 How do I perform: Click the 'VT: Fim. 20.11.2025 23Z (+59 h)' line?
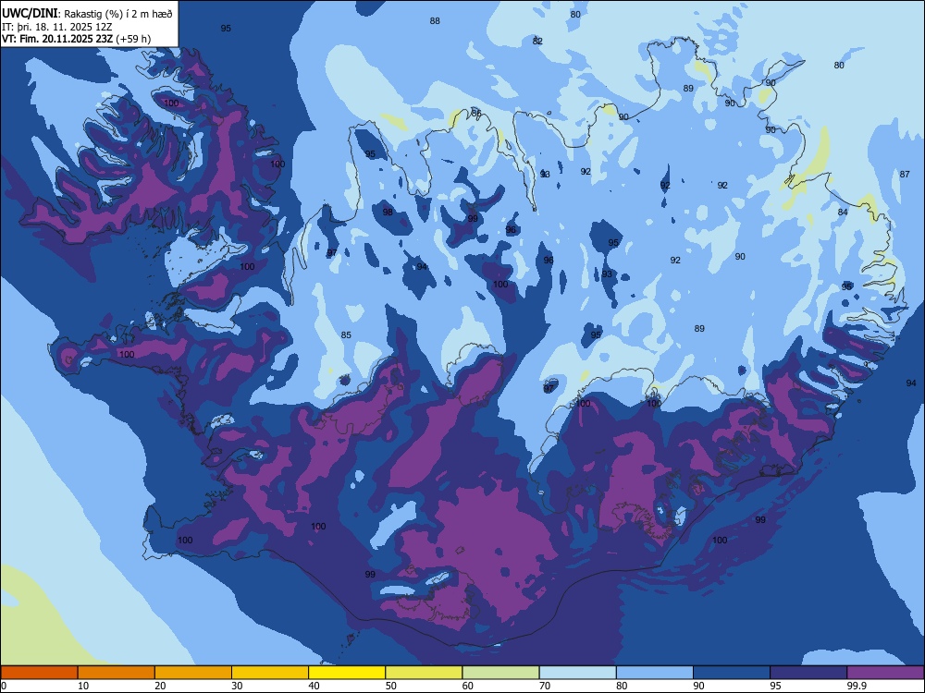click(x=76, y=39)
